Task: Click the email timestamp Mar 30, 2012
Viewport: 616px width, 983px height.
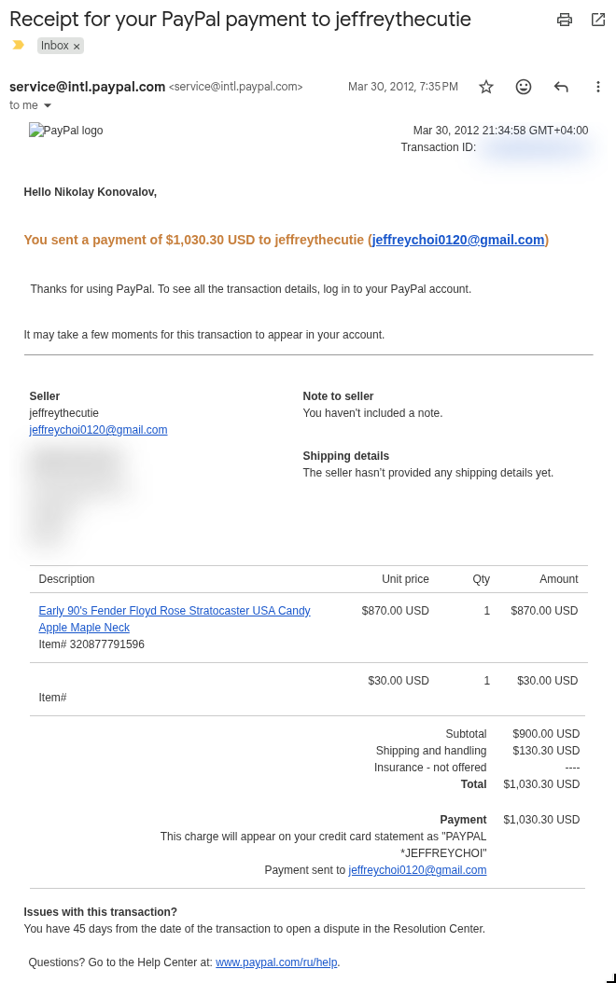Action: point(402,87)
